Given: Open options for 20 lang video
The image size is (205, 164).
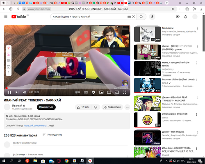Looking at the screenshot, I should (x=196, y=114).
